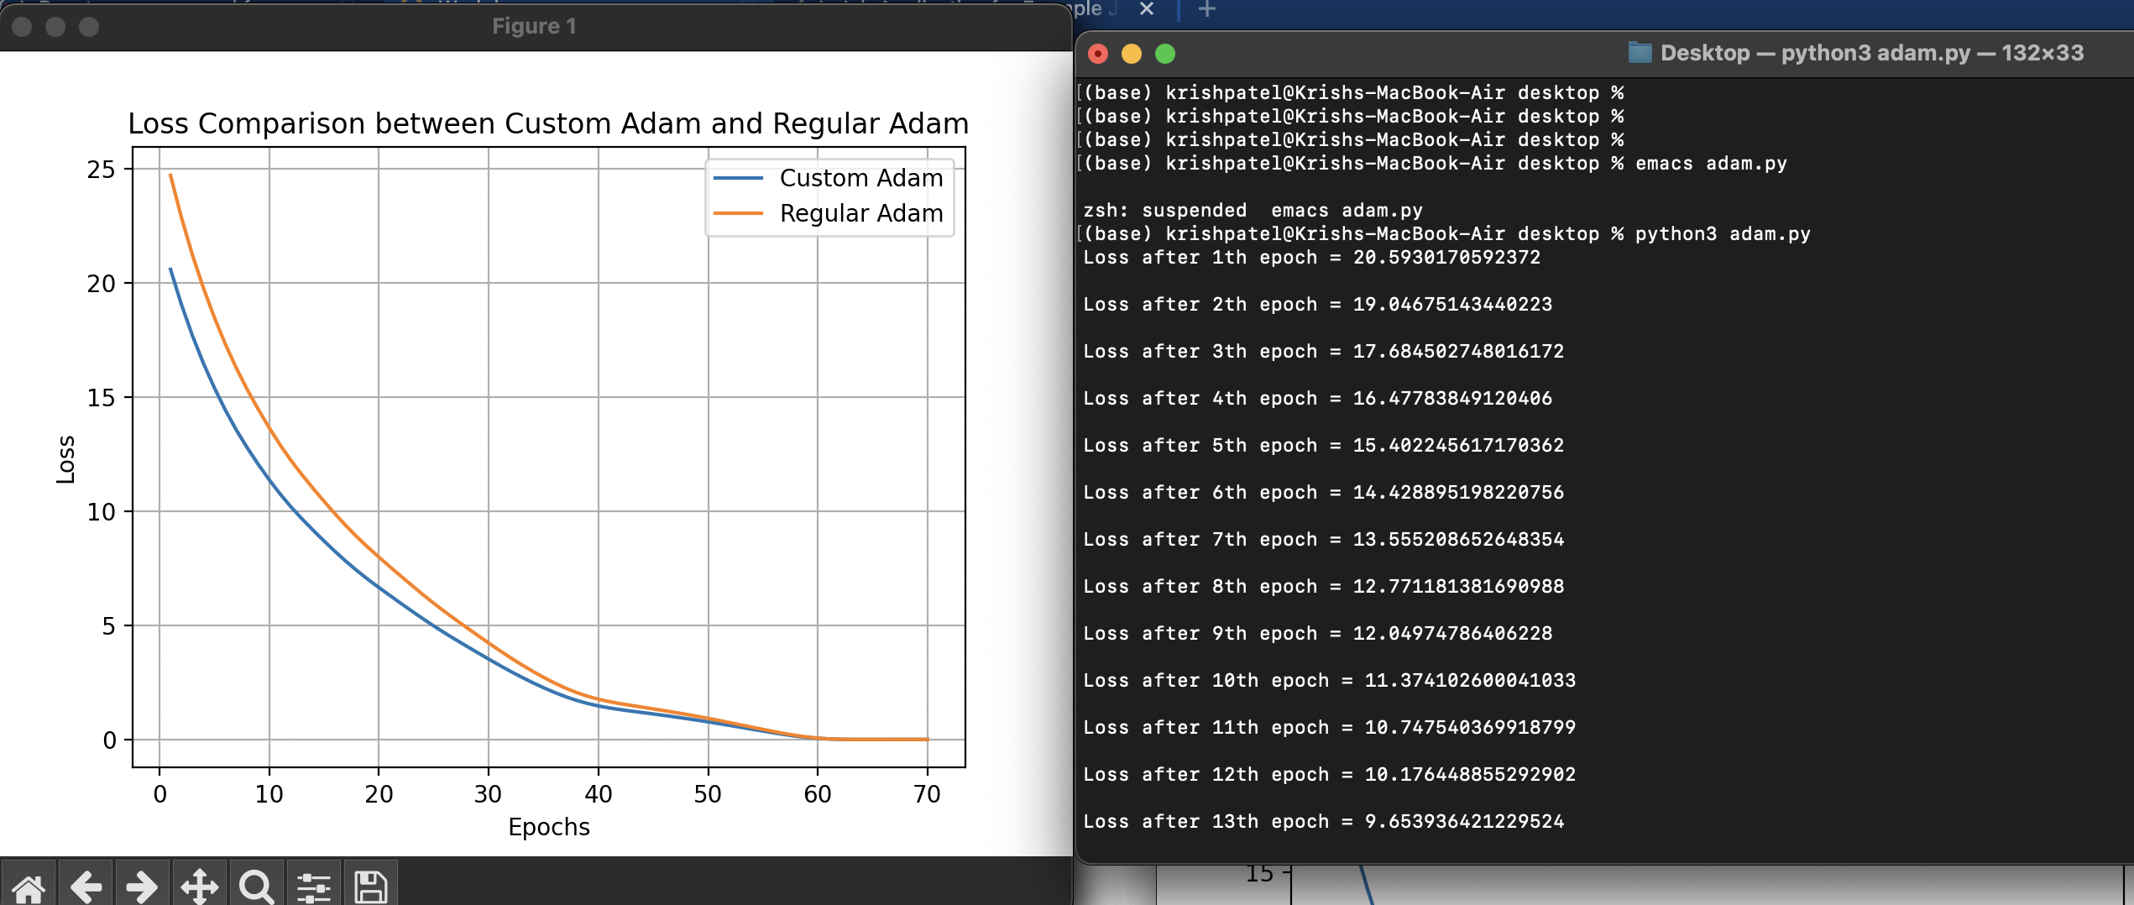Image resolution: width=2134 pixels, height=905 pixels.
Task: Click loss line for 7th epoch
Action: tap(1323, 539)
